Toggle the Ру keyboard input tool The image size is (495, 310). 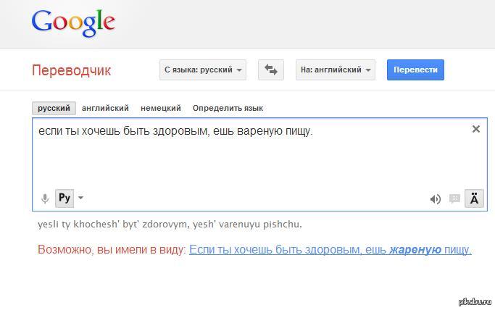(x=64, y=198)
